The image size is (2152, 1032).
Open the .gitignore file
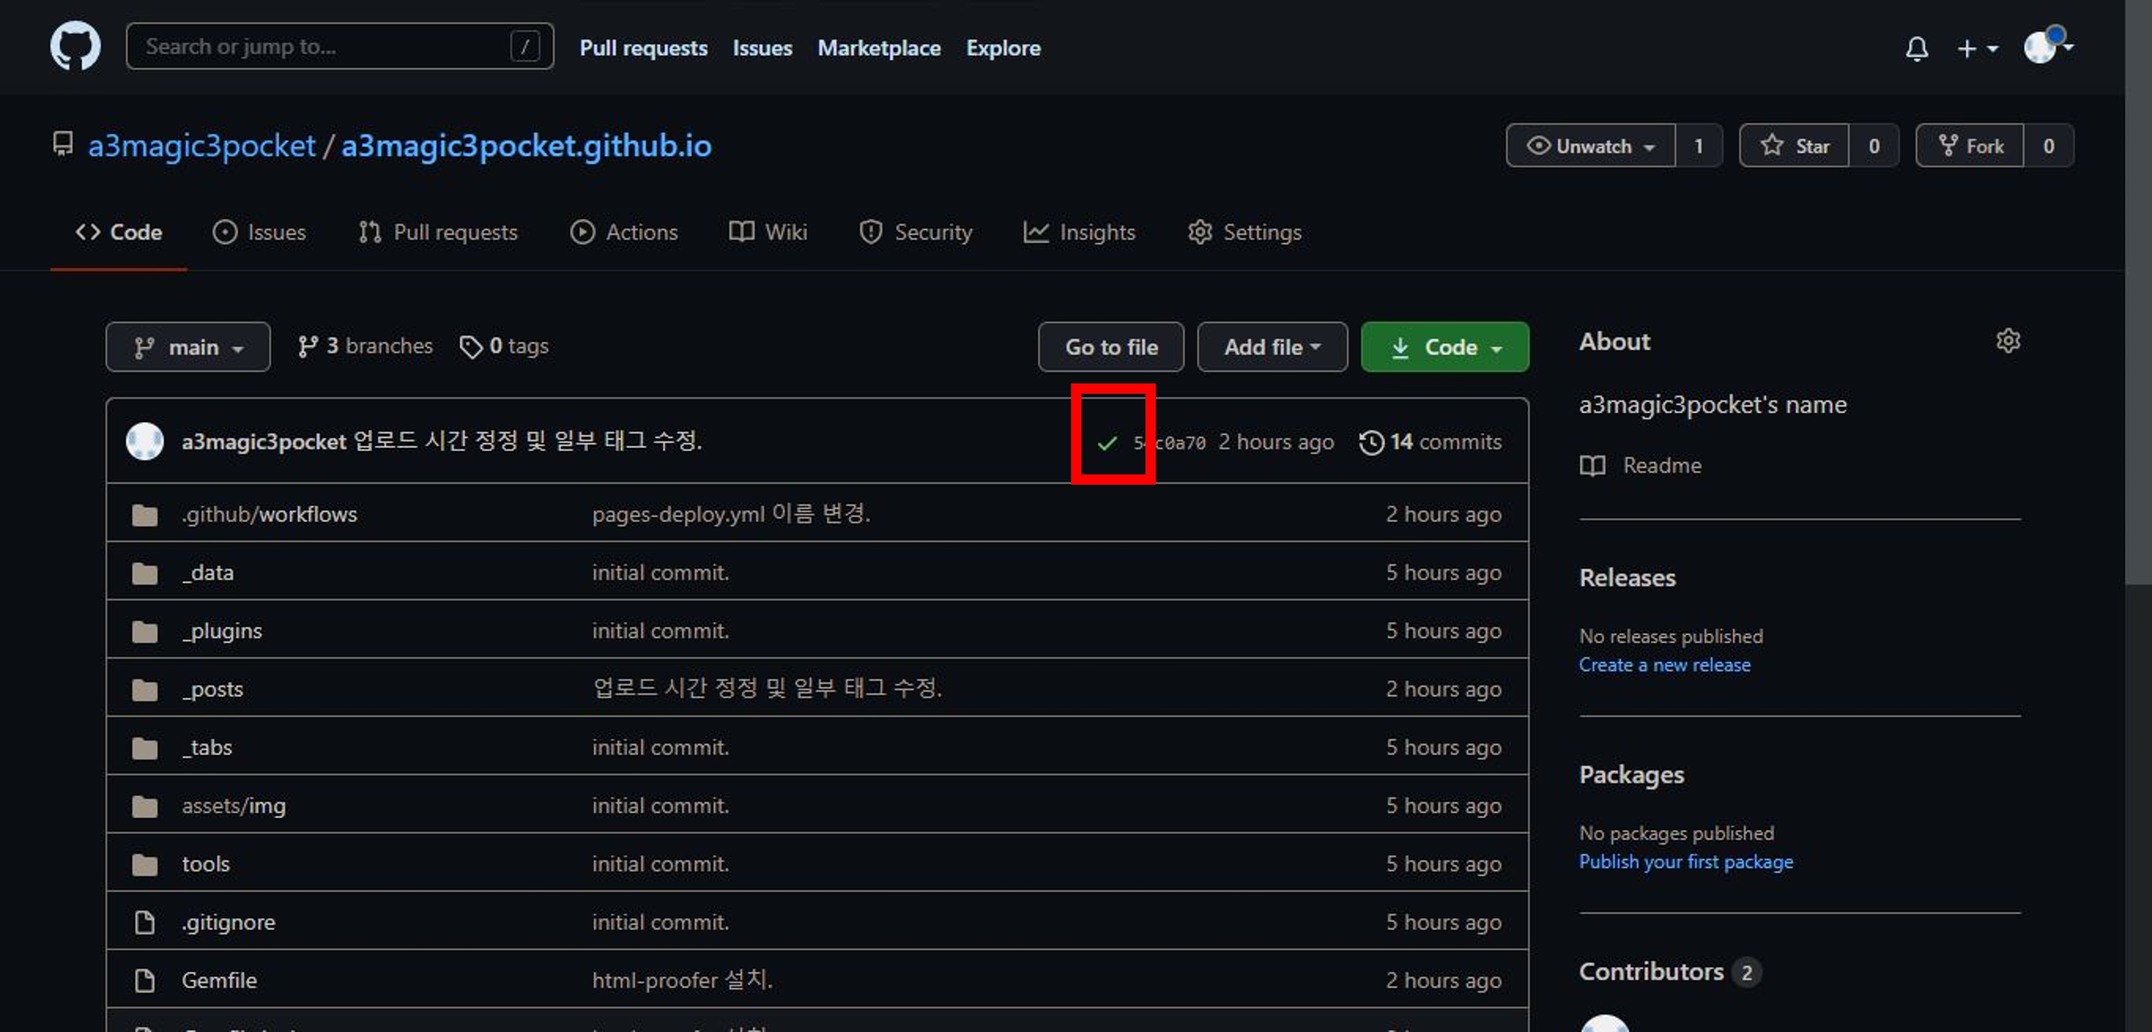tap(228, 921)
